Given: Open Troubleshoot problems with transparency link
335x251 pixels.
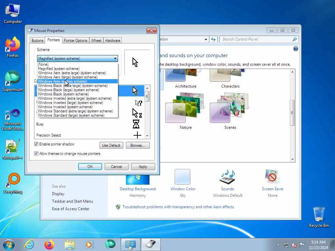Looking at the screenshot, I should 178,207.
